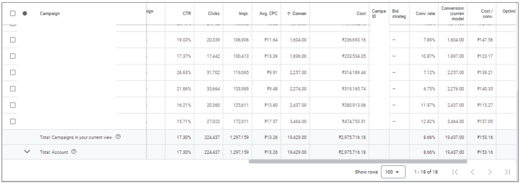
Task: Go to the next page arrow
Action: click(490, 172)
